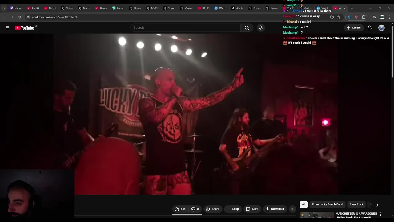The width and height of the screenshot is (394, 222).
Task: Select the All filter chip
Action: pos(304,204)
